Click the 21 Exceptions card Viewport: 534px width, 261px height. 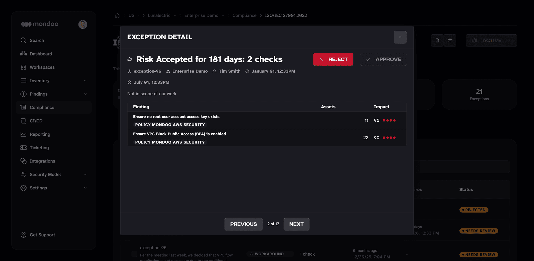tap(479, 95)
